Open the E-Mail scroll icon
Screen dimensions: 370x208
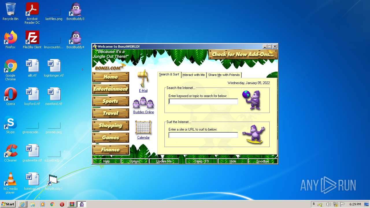tap(143, 79)
